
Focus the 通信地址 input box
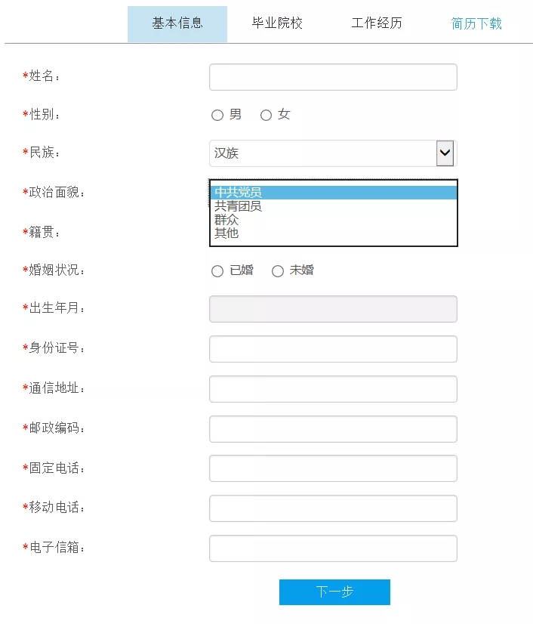click(333, 389)
